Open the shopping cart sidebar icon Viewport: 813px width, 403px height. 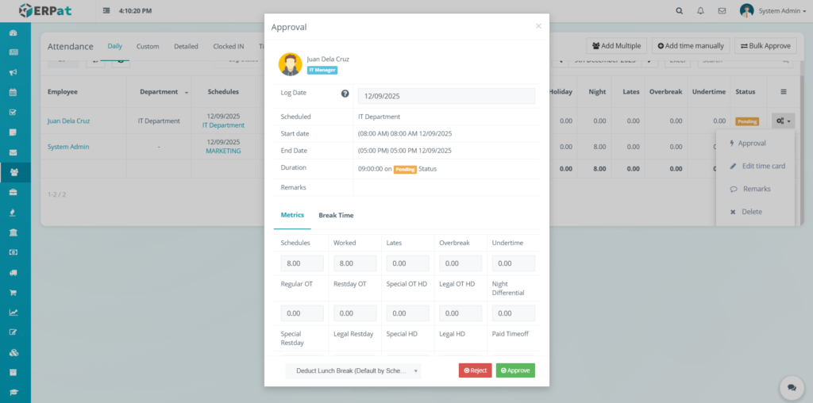click(13, 292)
